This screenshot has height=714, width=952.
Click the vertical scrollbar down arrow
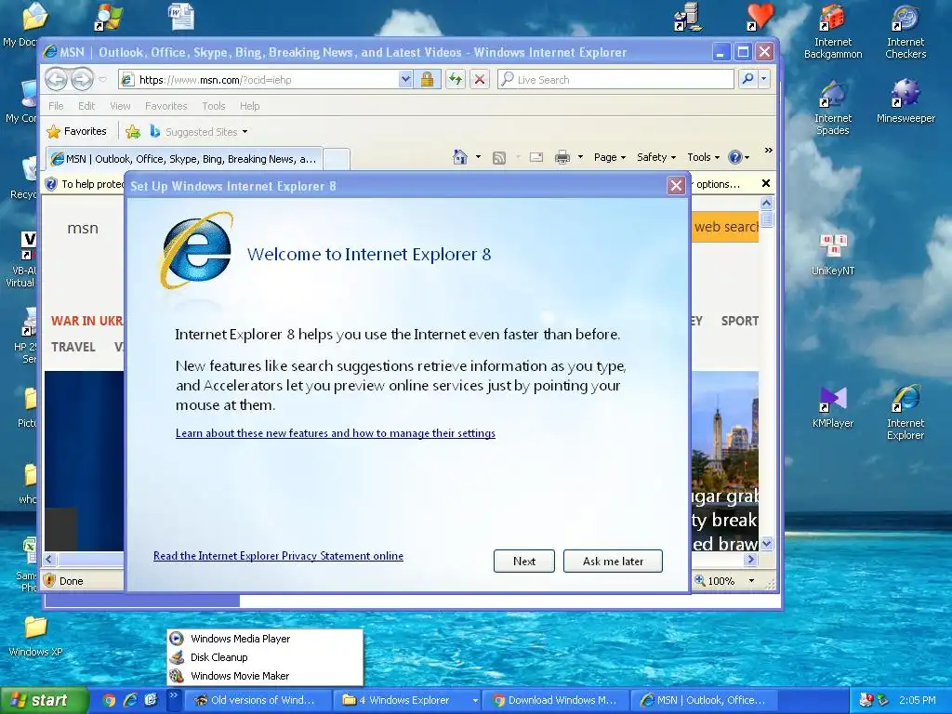coord(767,543)
